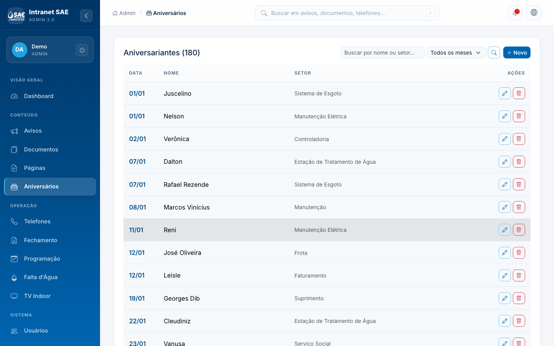Click the Novo button

(517, 53)
